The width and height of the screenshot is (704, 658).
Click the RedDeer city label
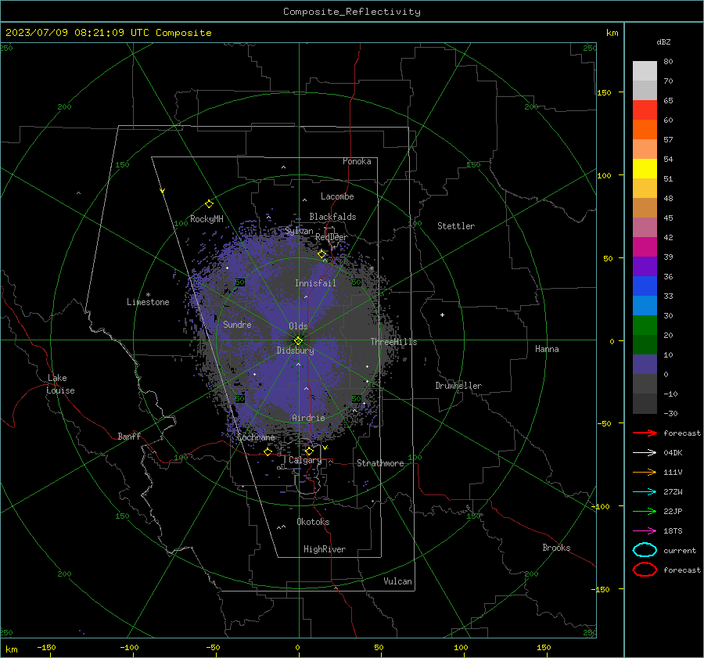coord(332,237)
